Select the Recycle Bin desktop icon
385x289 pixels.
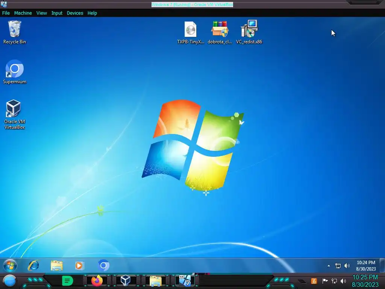[x=15, y=32]
